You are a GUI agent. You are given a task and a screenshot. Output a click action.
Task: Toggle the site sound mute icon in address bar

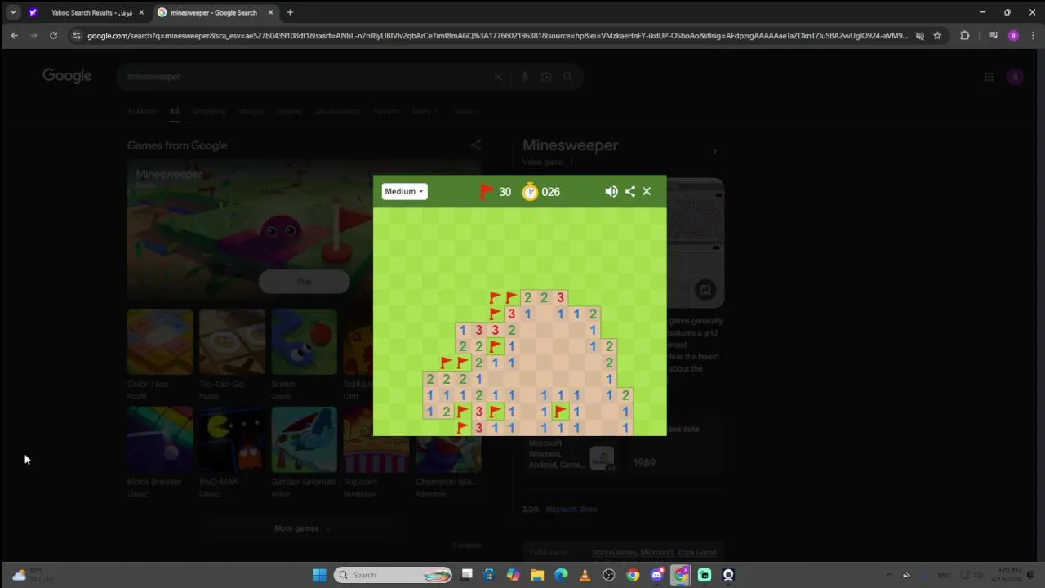(919, 35)
